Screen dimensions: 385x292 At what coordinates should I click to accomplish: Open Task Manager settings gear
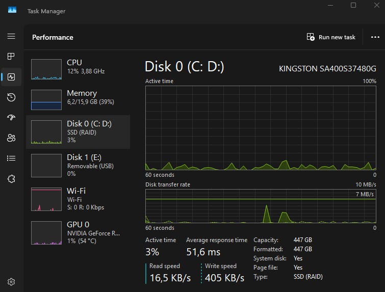pos(11,281)
